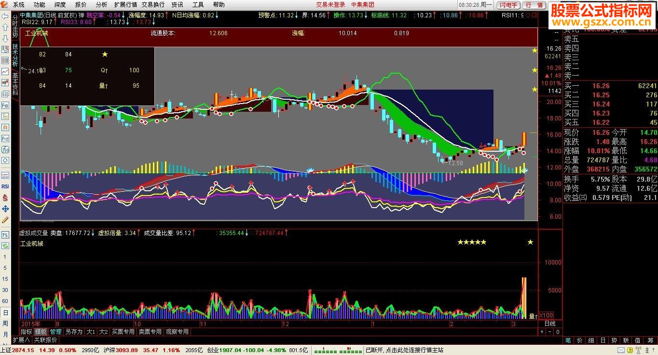Click the F10 icon in left sidebar

(x=5, y=105)
